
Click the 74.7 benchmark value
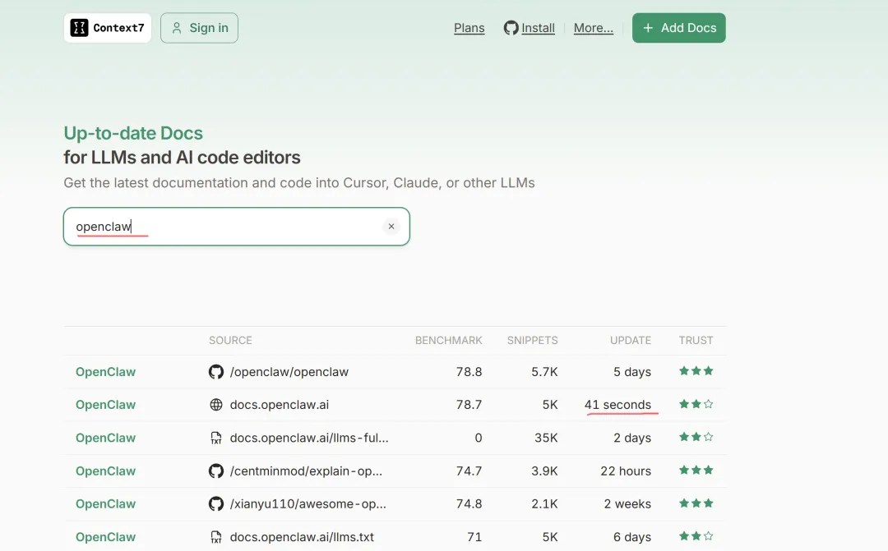469,471
